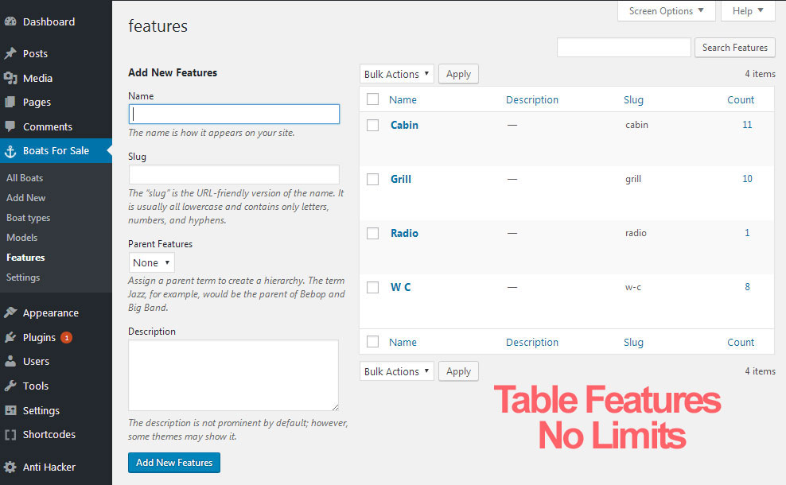Screen dimensions: 786x485
Task: Sort table by Slug header column
Action: [633, 99]
